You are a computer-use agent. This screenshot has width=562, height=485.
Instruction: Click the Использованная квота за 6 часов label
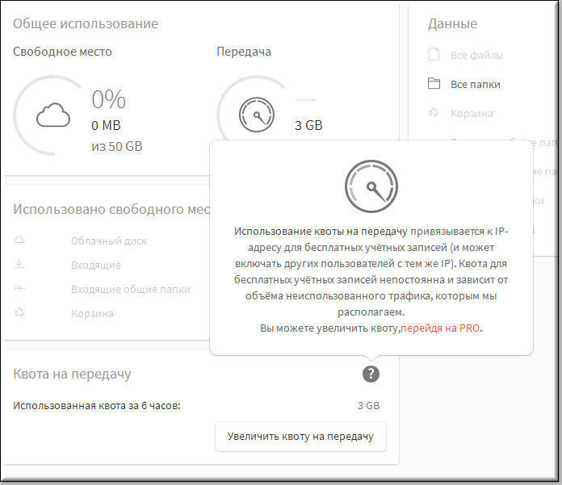click(97, 405)
